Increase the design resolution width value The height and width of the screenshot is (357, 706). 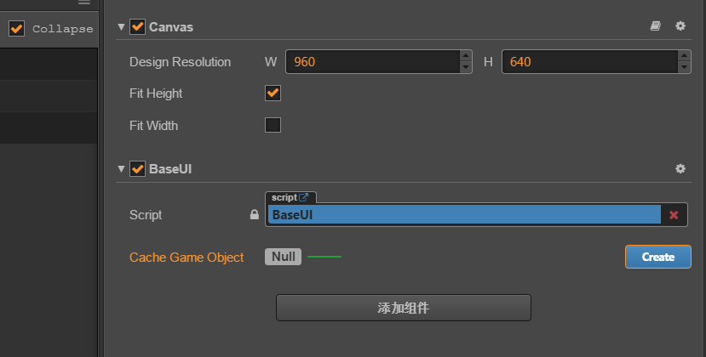point(466,56)
